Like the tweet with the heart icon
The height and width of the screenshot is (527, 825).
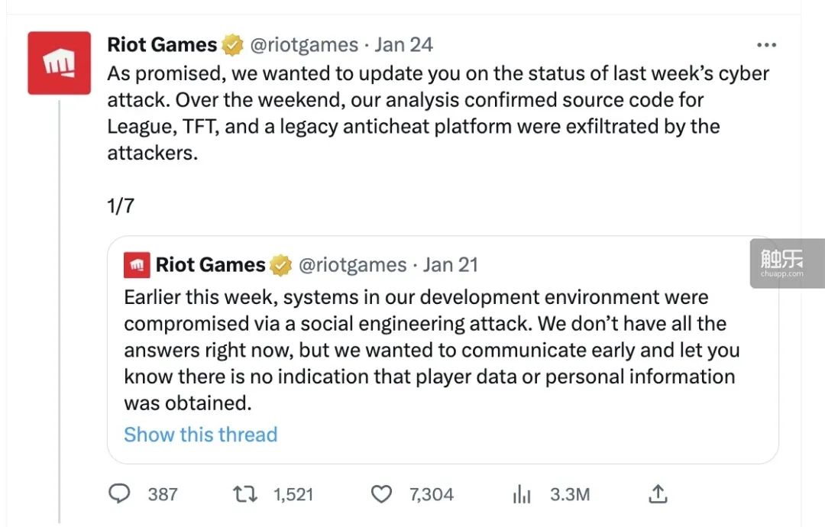coord(381,494)
